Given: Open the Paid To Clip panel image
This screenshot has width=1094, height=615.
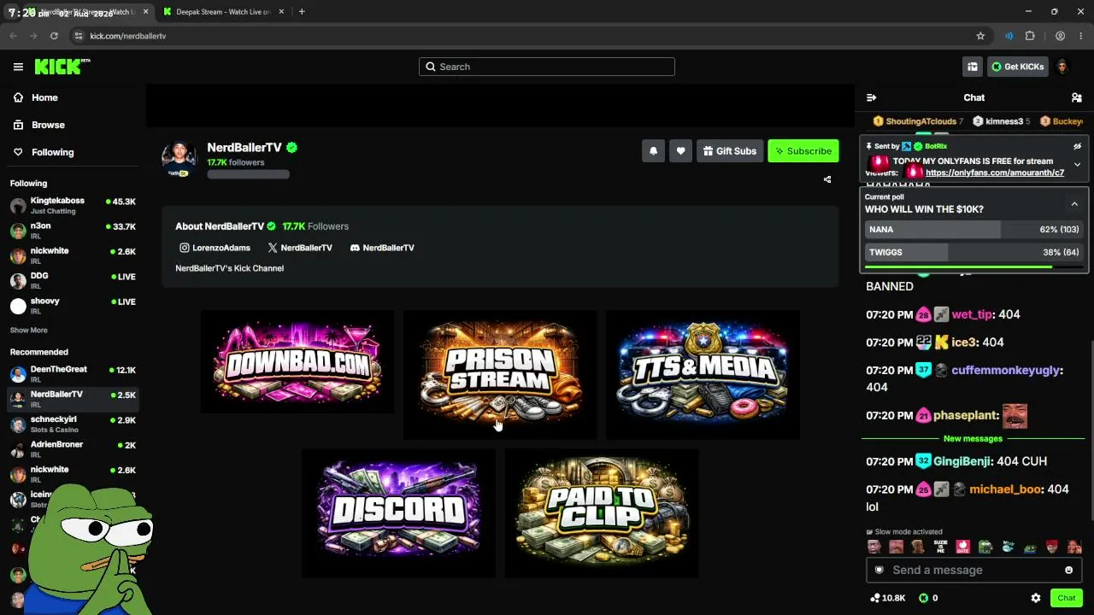Looking at the screenshot, I should click(602, 513).
